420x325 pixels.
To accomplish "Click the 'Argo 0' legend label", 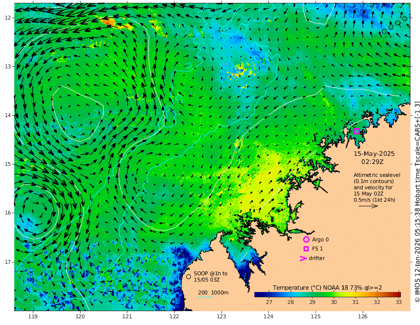I will [x=320, y=239].
